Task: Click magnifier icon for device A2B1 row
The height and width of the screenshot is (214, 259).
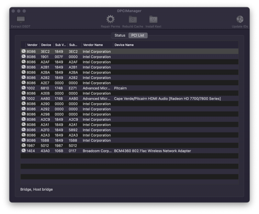Action: point(24,67)
